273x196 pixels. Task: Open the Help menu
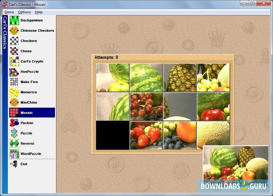coord(39,12)
